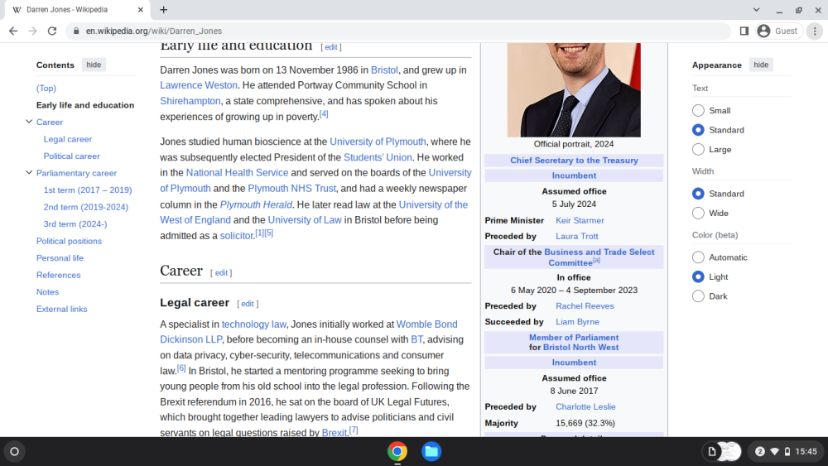Image resolution: width=828 pixels, height=466 pixels.
Task: Select the Darren Jones - Wikipedia tab
Action: click(x=76, y=9)
